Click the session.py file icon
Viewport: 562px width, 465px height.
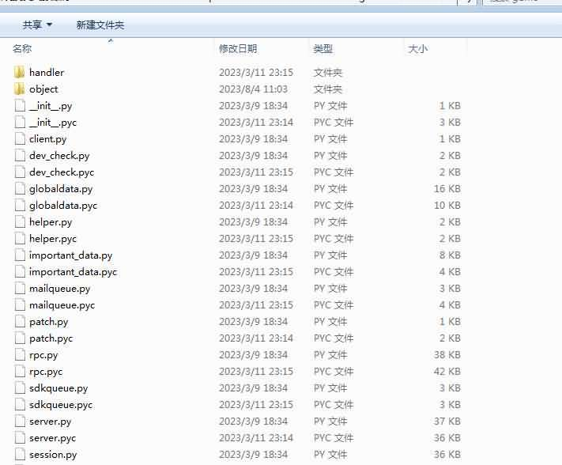(x=21, y=455)
